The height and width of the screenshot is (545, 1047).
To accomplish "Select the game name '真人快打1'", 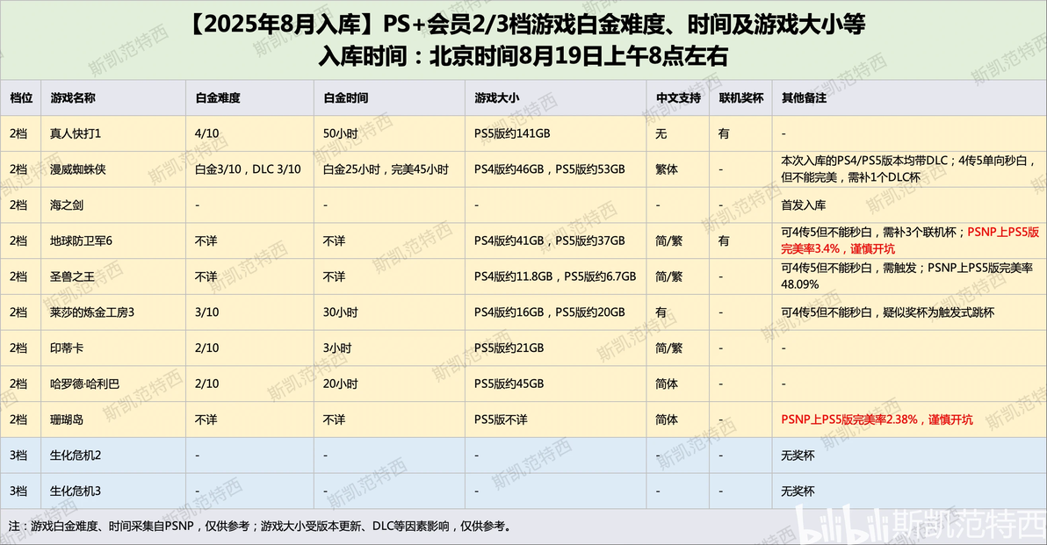I will coord(76,133).
